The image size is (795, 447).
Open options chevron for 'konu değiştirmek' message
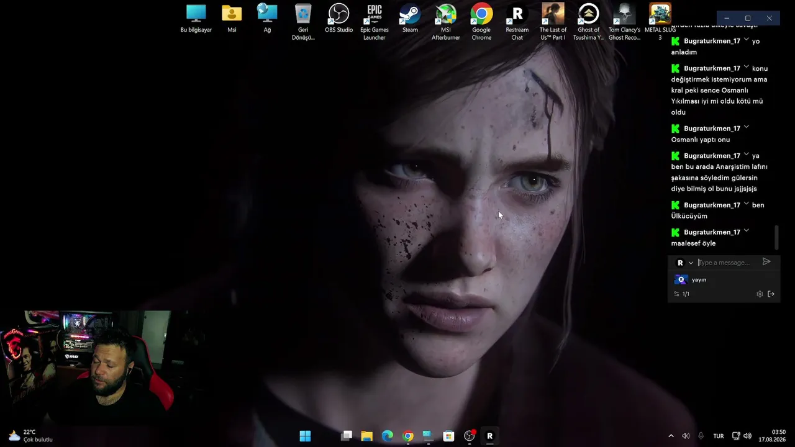point(746,67)
